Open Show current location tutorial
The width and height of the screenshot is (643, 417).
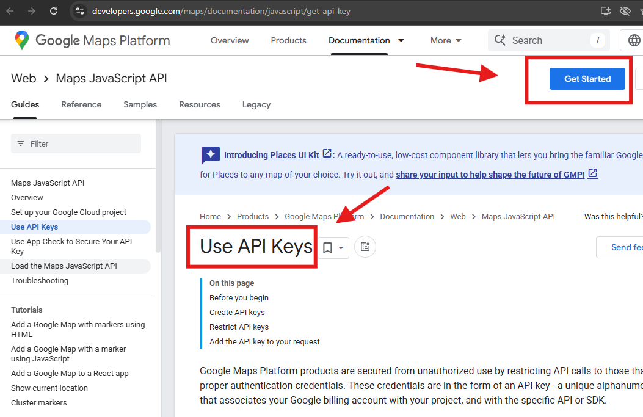[x=49, y=388]
